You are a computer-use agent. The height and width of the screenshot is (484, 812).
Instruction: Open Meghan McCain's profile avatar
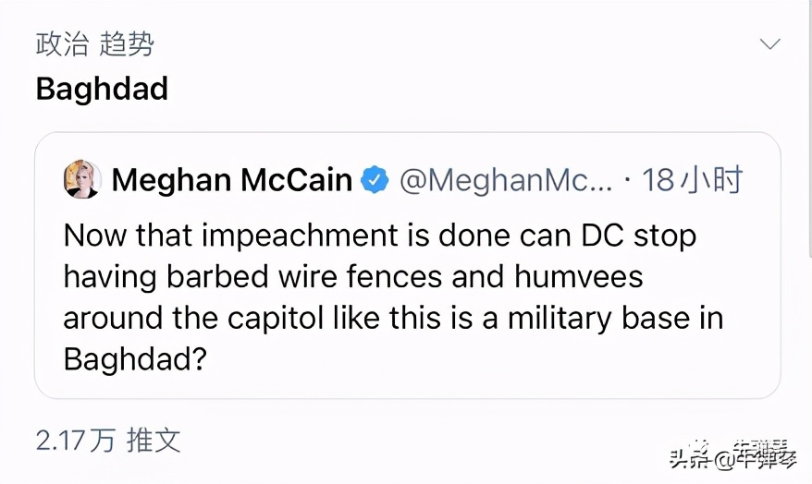point(82,179)
